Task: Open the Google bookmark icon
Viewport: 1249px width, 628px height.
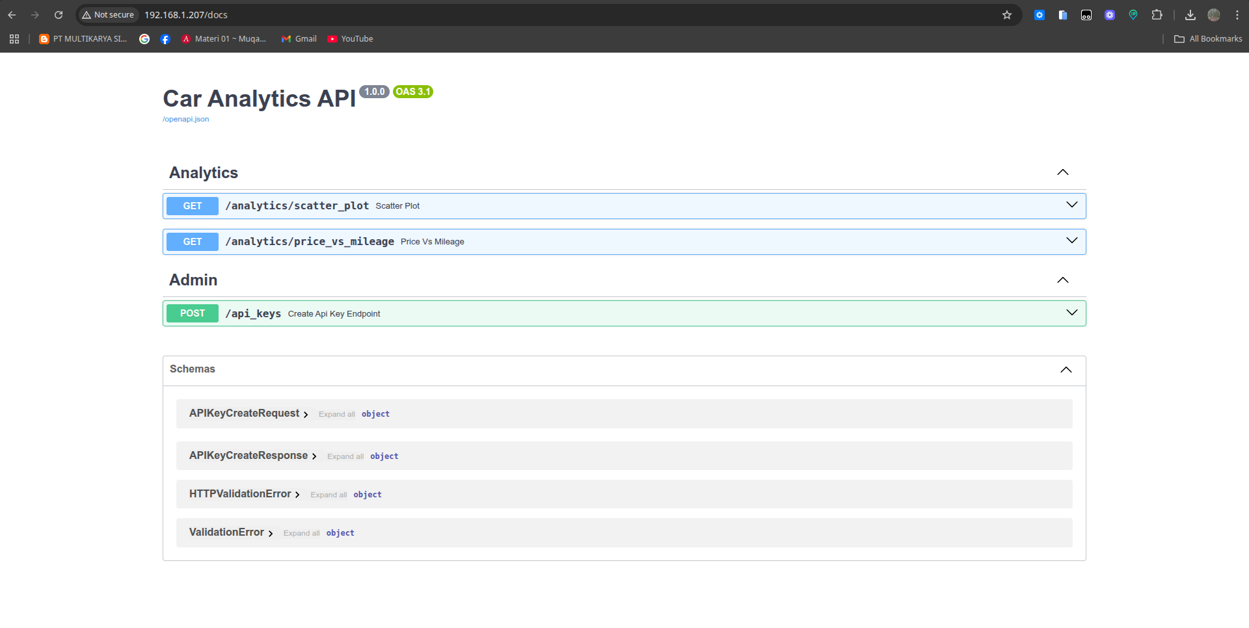Action: [x=144, y=39]
